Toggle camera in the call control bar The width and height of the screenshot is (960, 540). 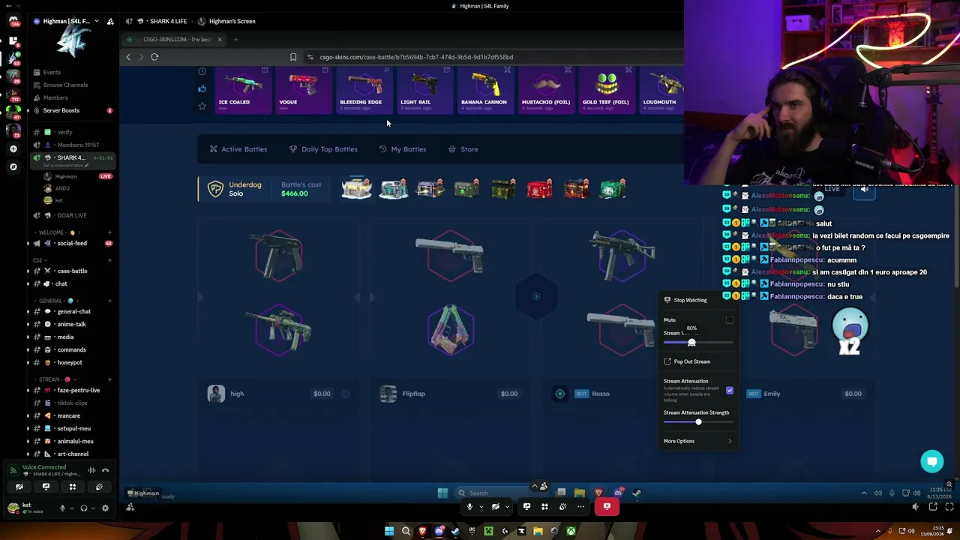495,507
